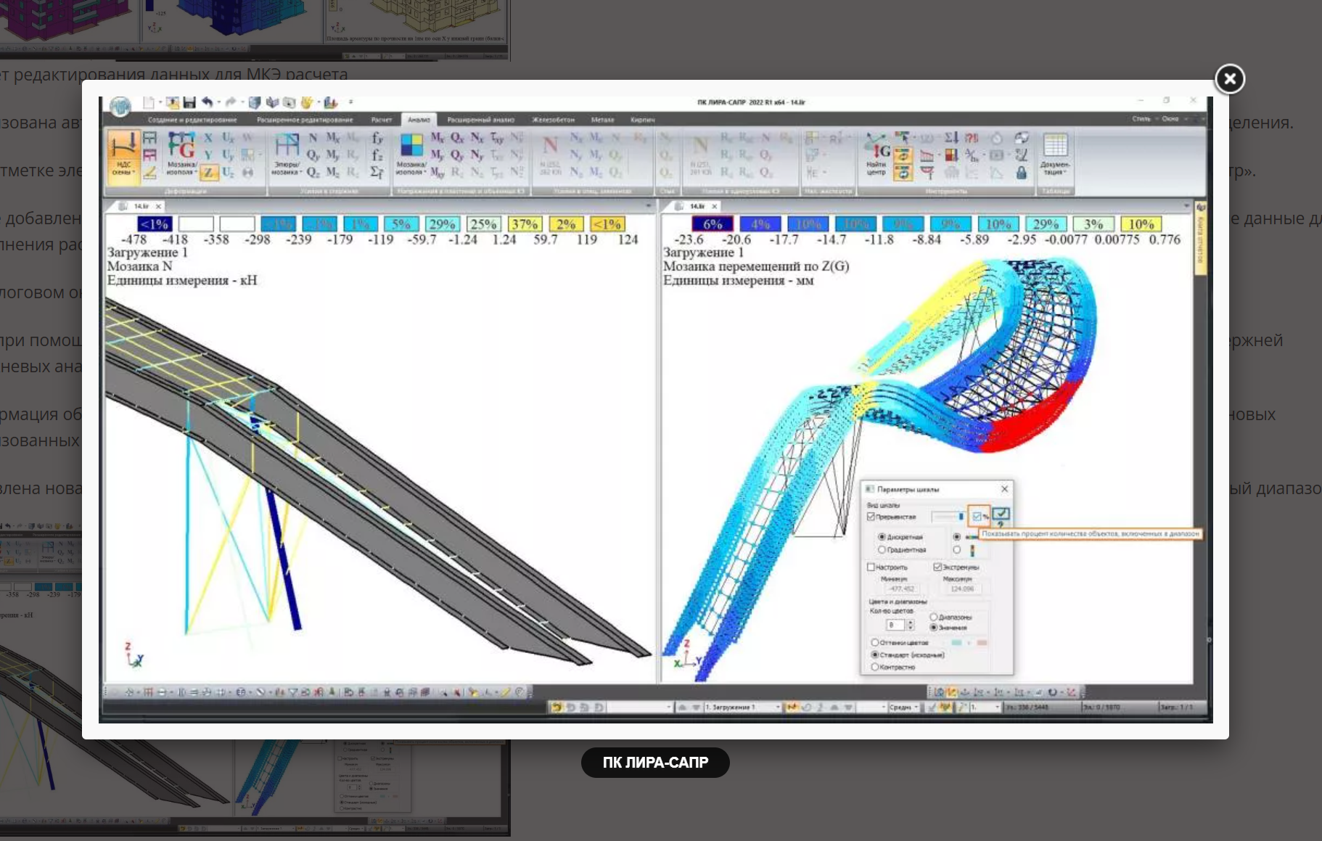Select the Z displacement mosaic icon
The image size is (1322, 841).
tap(208, 173)
